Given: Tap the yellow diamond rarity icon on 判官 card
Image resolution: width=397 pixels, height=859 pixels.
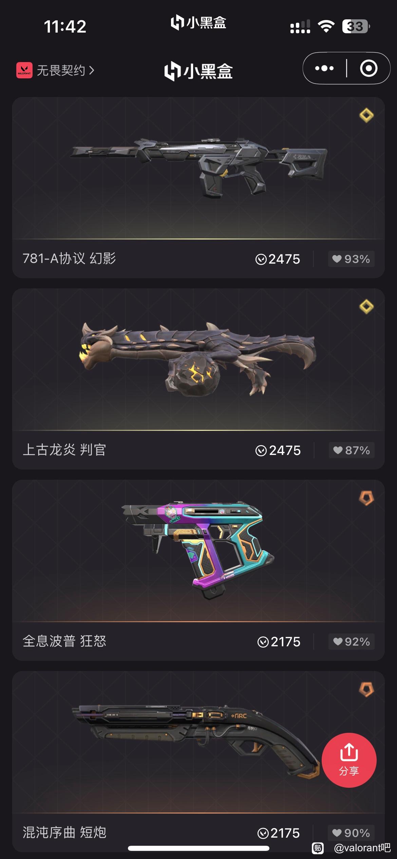Looking at the screenshot, I should click(x=366, y=307).
